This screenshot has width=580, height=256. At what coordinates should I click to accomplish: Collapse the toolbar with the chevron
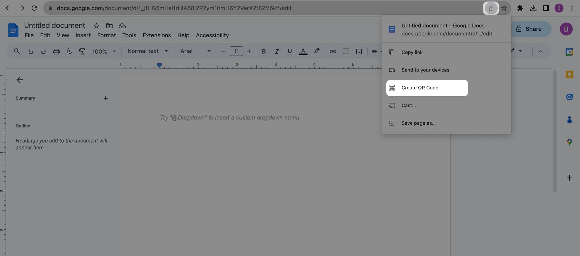click(x=540, y=51)
